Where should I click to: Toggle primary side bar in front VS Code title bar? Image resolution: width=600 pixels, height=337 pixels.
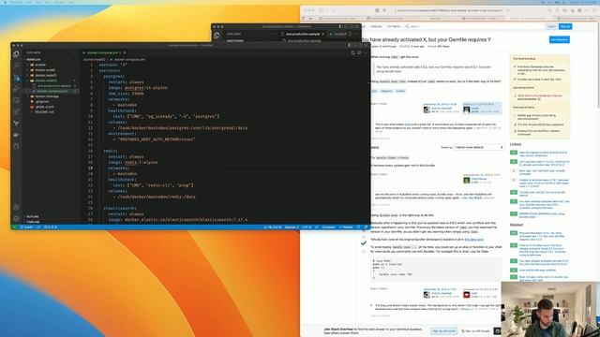tap(350, 45)
